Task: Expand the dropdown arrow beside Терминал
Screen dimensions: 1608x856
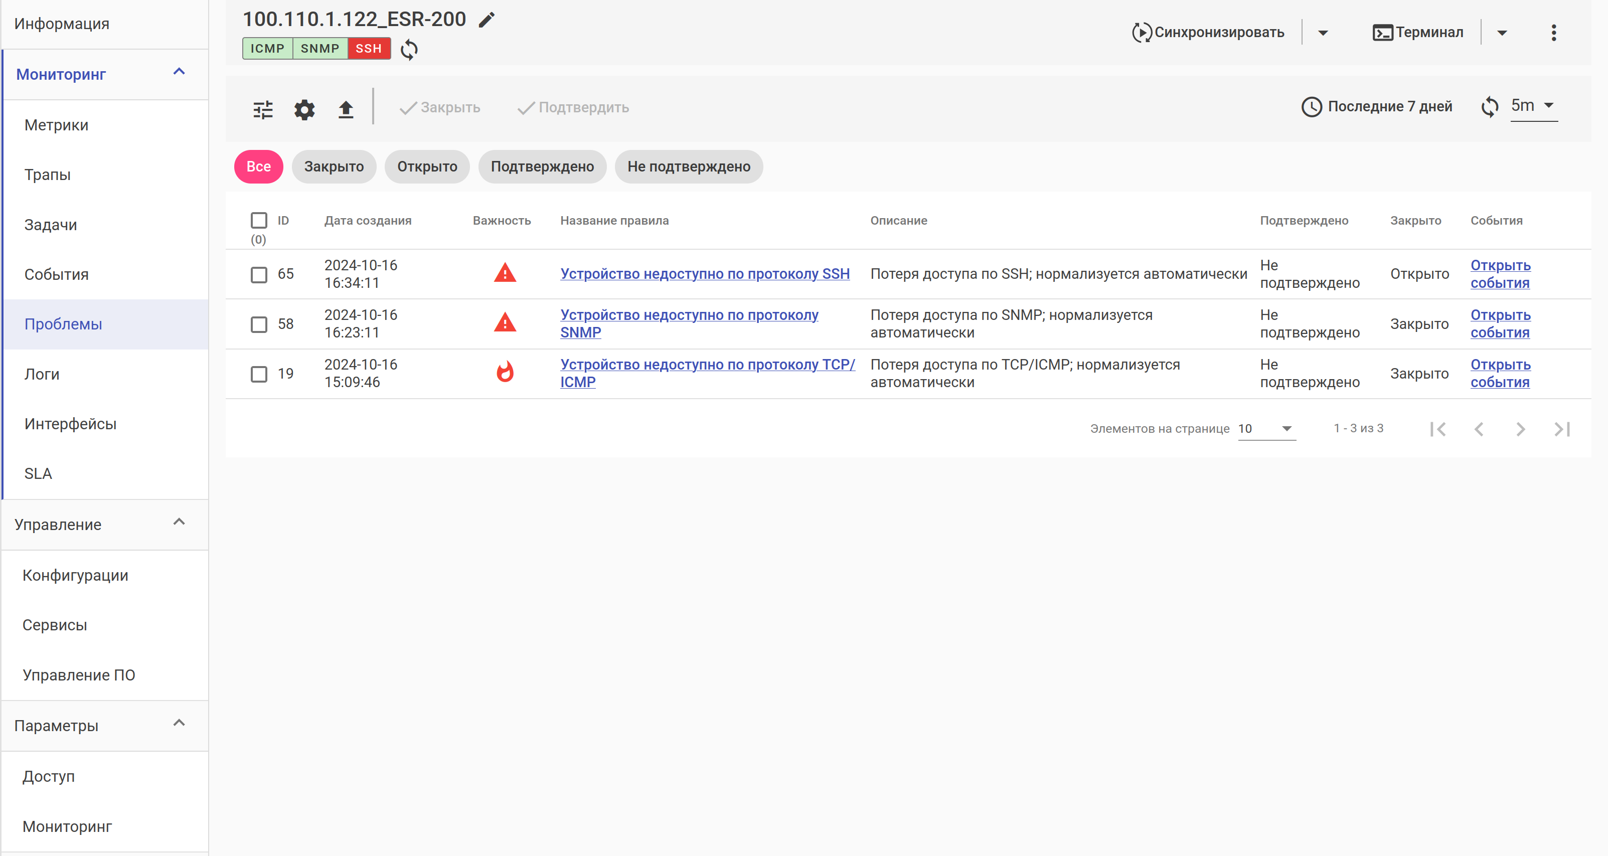Action: coord(1502,33)
